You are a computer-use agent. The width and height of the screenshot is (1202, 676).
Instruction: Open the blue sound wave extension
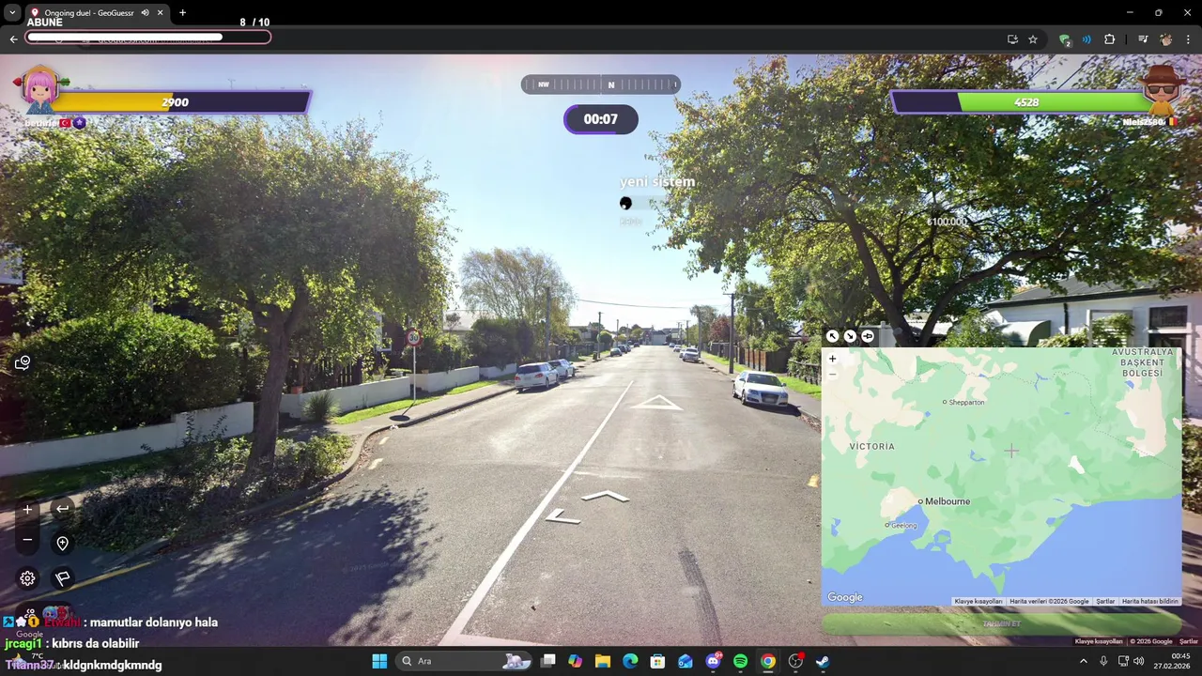click(1086, 39)
